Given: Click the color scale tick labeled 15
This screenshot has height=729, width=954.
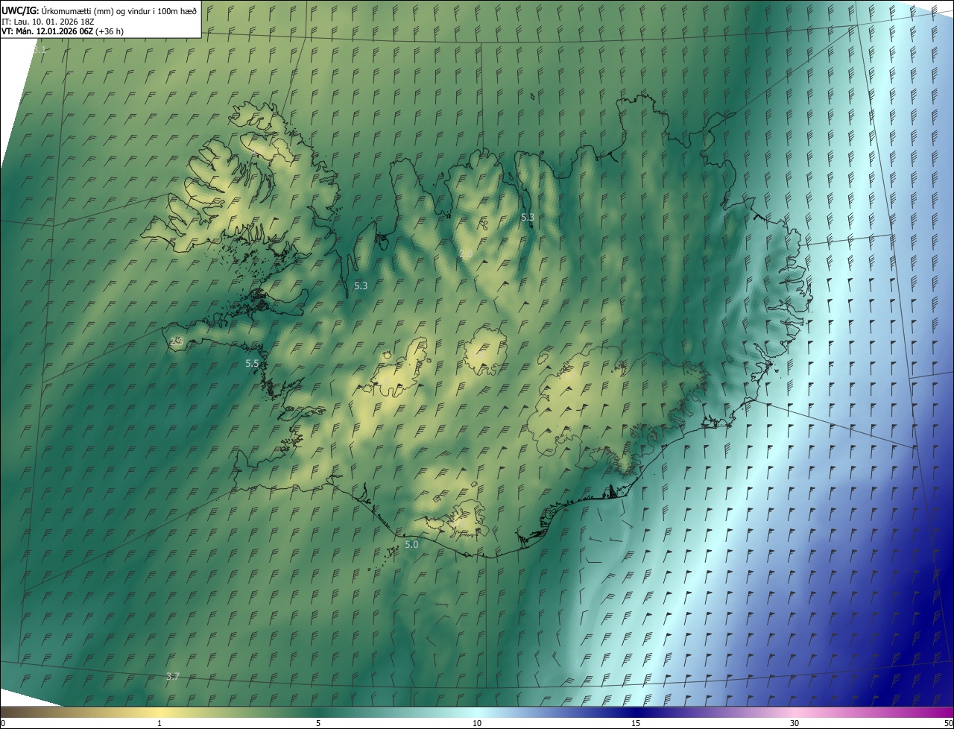Looking at the screenshot, I should pyautogui.click(x=636, y=724).
